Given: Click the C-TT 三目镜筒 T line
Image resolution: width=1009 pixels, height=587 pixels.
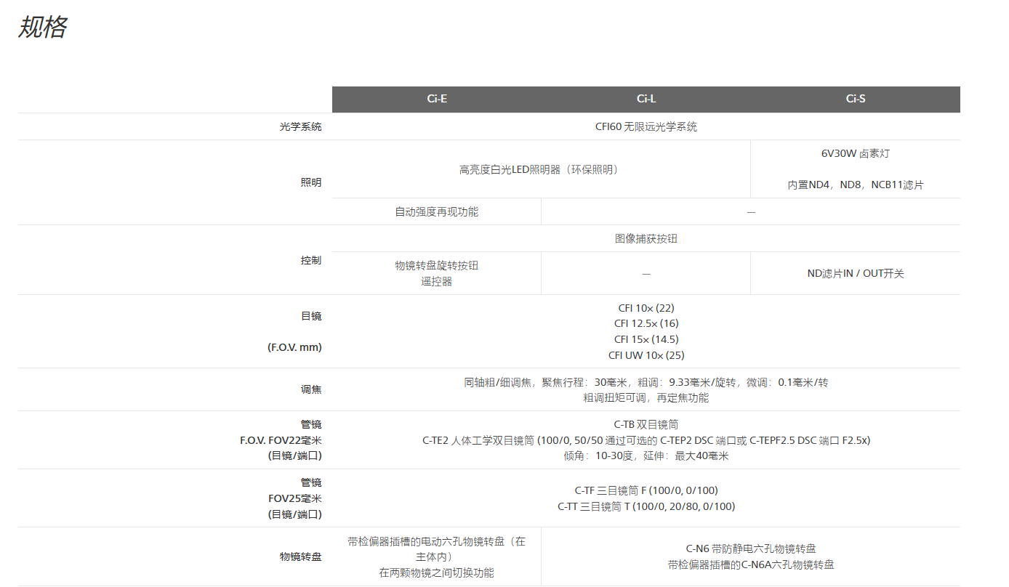Looking at the screenshot, I should pos(646,506).
